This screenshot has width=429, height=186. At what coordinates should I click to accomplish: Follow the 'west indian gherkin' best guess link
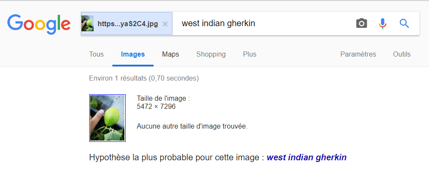pyautogui.click(x=306, y=158)
